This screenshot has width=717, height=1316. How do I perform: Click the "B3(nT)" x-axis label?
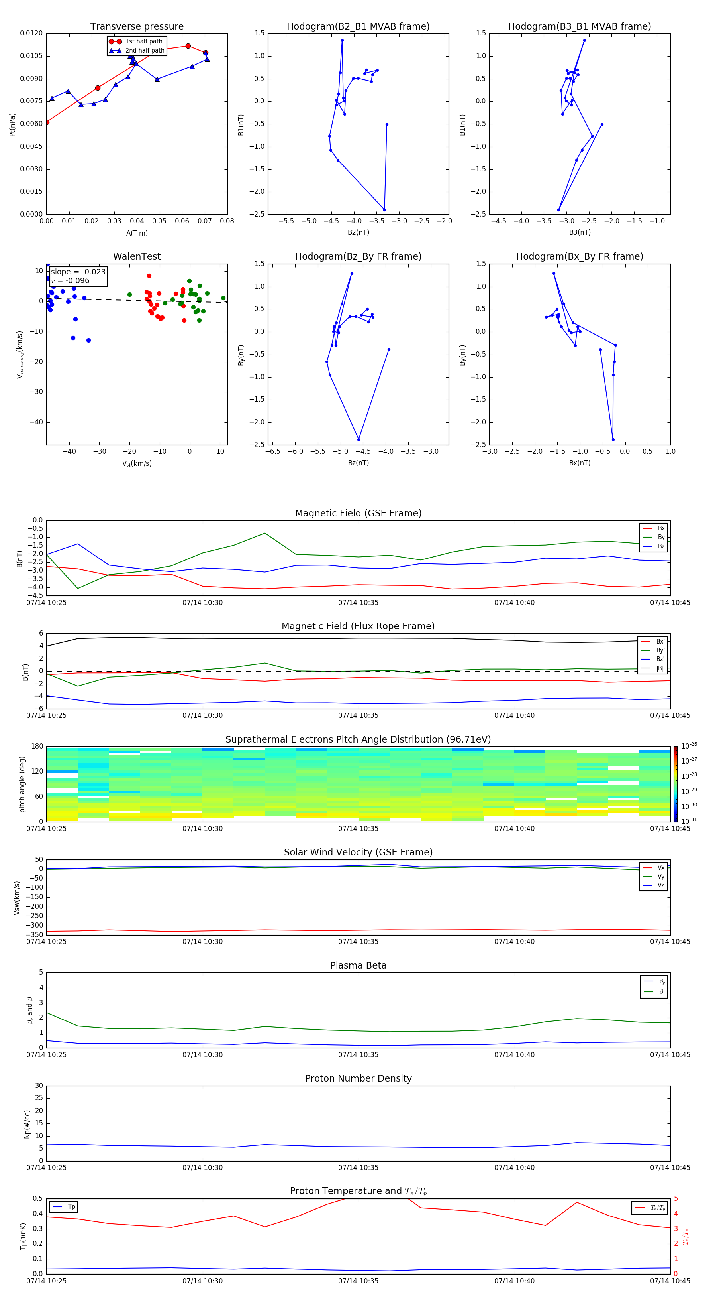pos(580,233)
